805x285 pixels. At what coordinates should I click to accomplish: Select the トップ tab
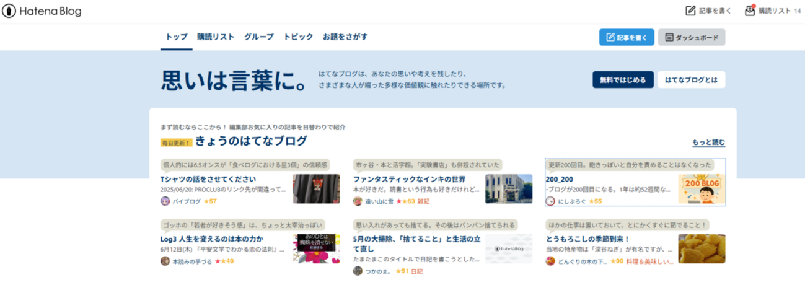click(x=176, y=37)
